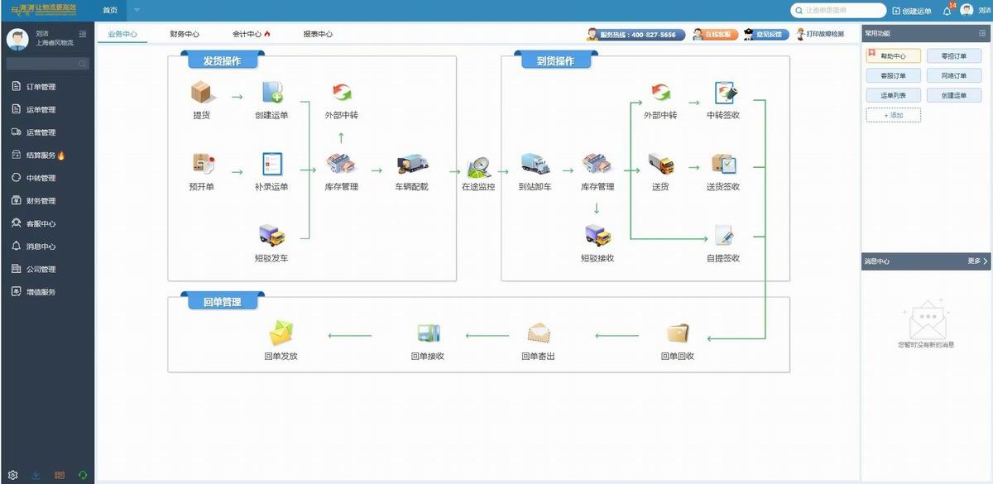Screen dimensions: 993x484
Task: Click the settings gear in sidebar footer
Action: click(x=13, y=475)
